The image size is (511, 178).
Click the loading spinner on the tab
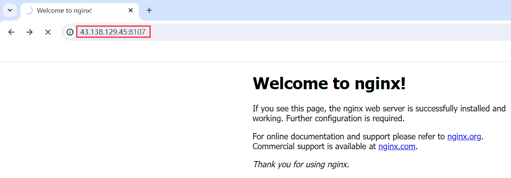[29, 11]
